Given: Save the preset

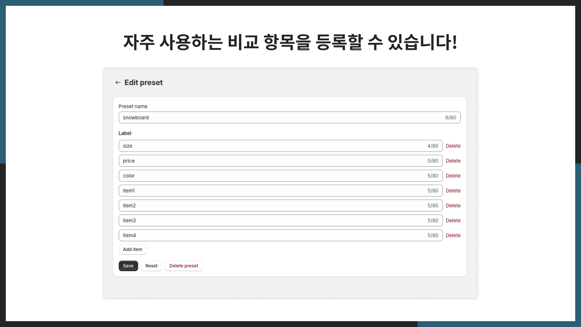Looking at the screenshot, I should (128, 266).
